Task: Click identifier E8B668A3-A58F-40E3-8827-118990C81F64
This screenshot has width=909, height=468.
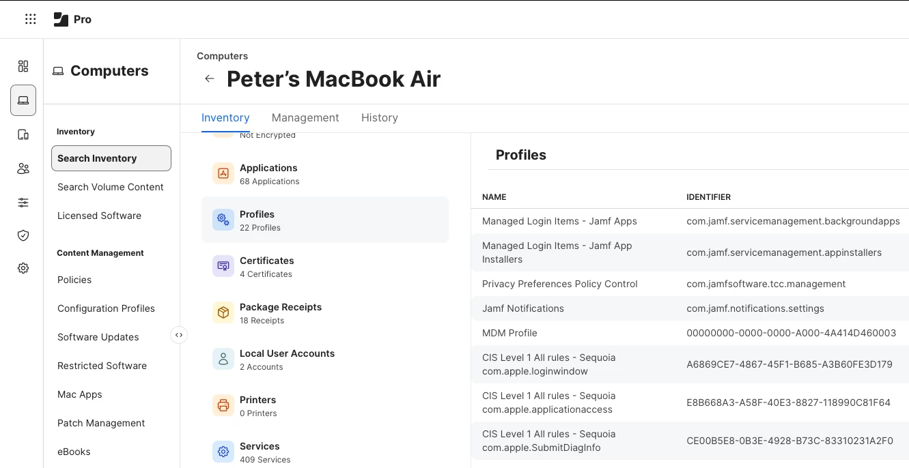Action: [788, 403]
